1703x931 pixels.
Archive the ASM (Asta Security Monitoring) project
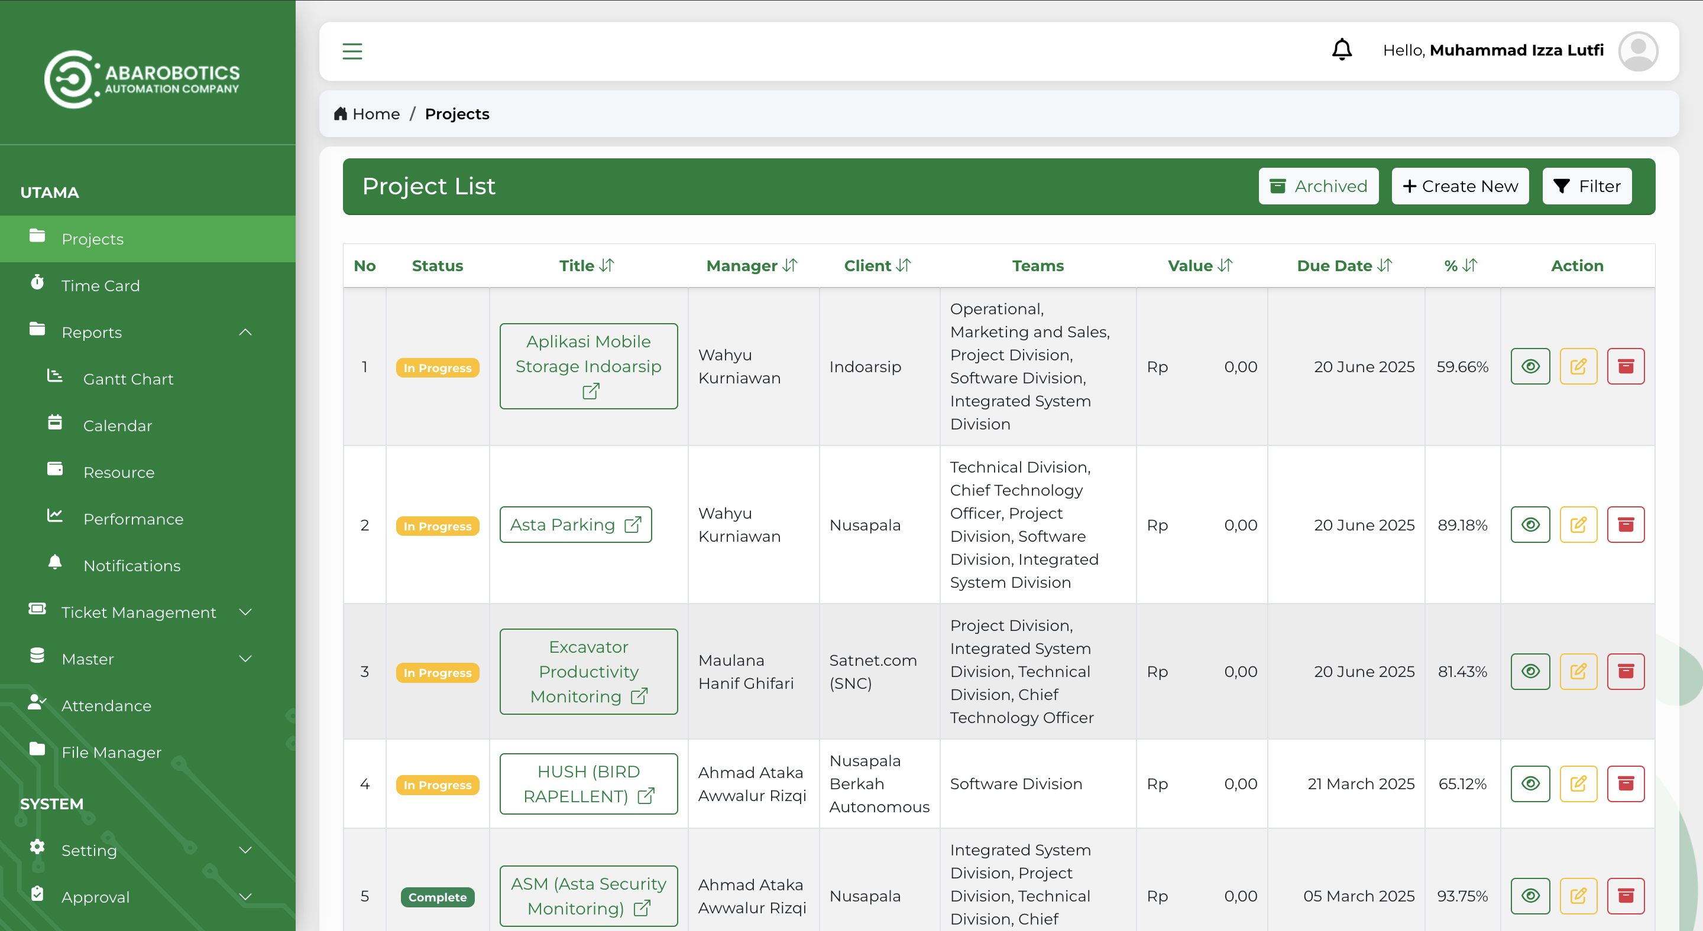click(x=1626, y=896)
